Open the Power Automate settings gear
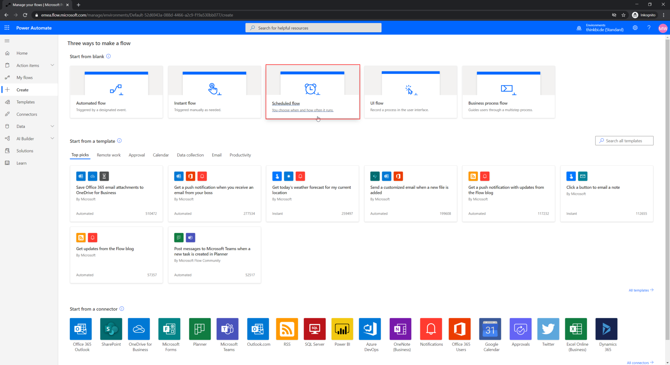The width and height of the screenshot is (670, 365). 635,28
